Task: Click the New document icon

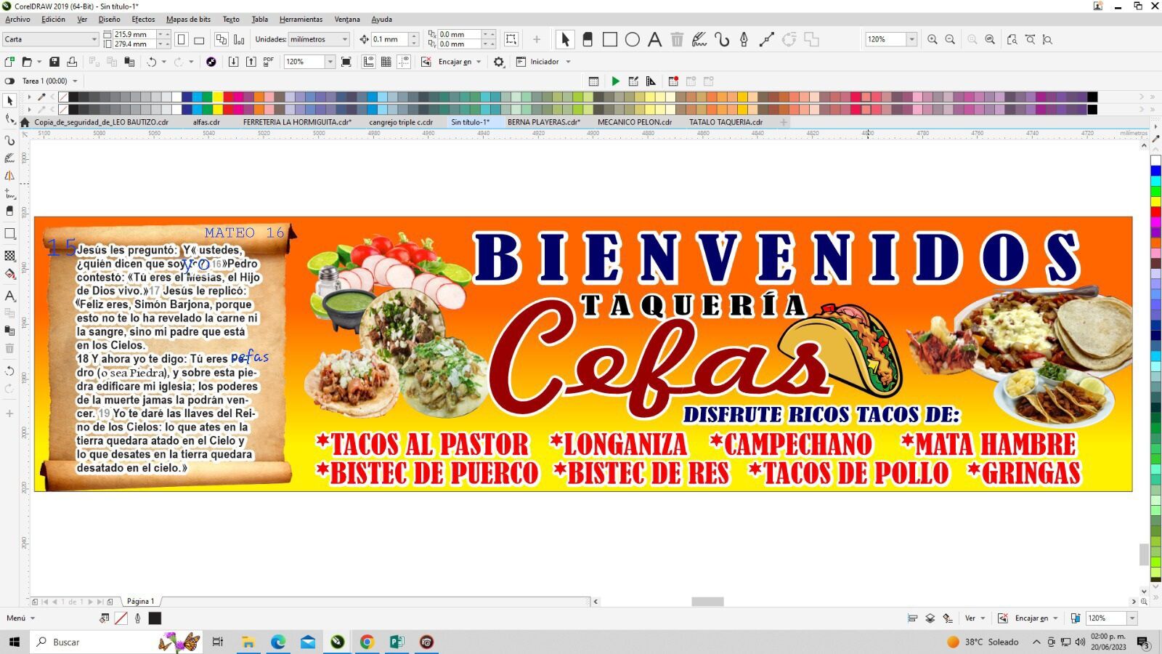Action: tap(9, 62)
